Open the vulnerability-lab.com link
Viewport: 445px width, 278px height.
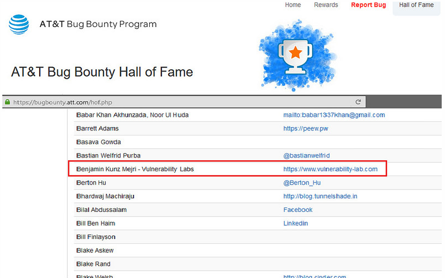point(330,170)
